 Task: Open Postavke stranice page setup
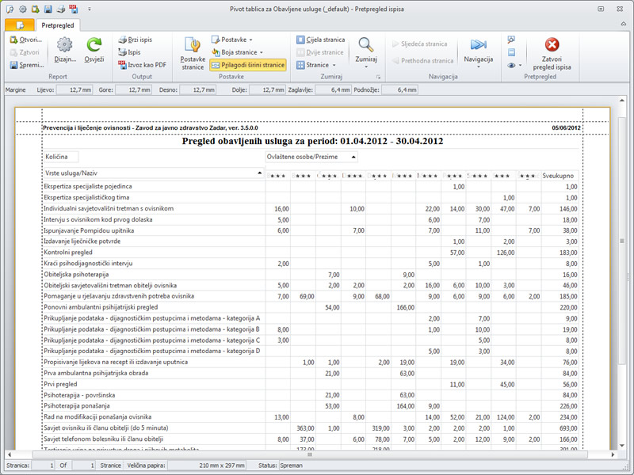pos(193,53)
